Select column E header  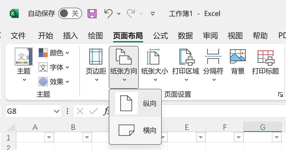coord(187,127)
